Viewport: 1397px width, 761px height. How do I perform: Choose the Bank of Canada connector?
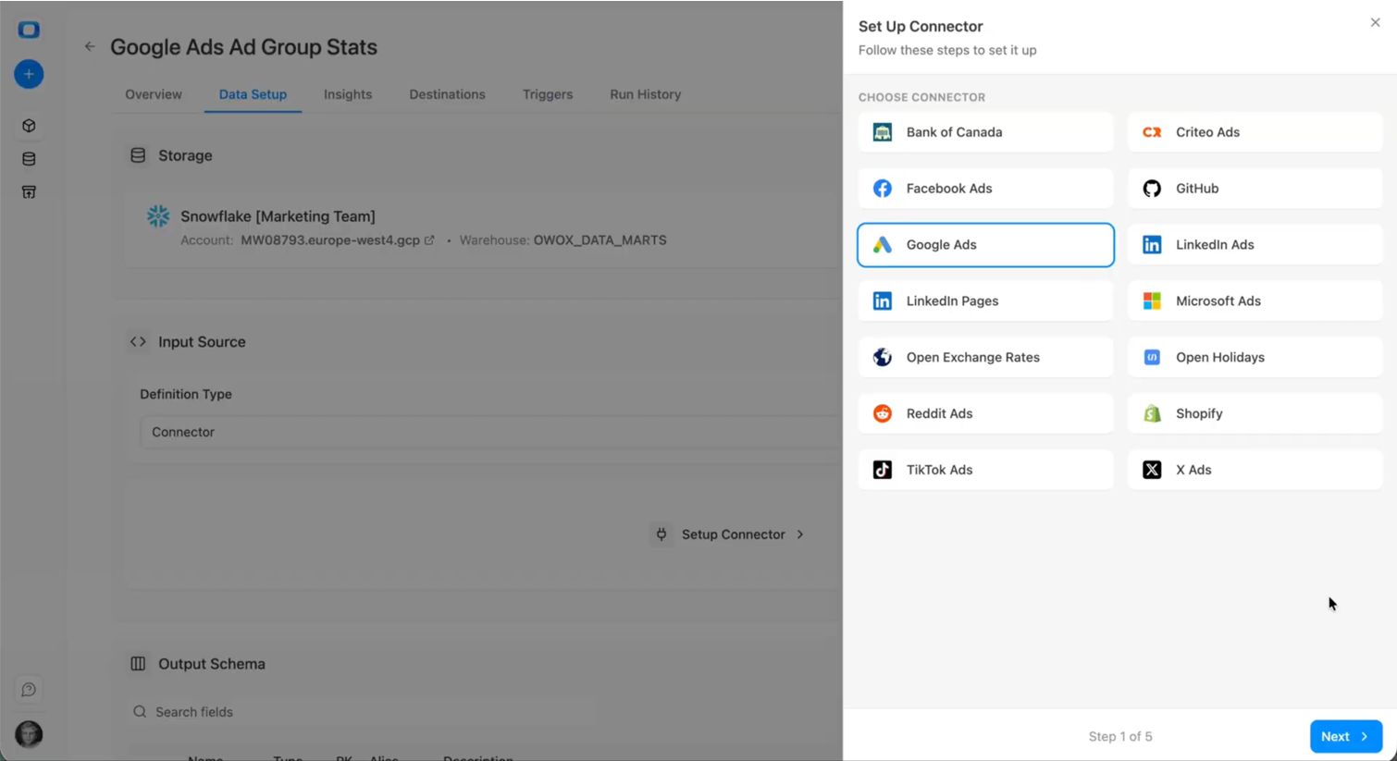click(985, 132)
